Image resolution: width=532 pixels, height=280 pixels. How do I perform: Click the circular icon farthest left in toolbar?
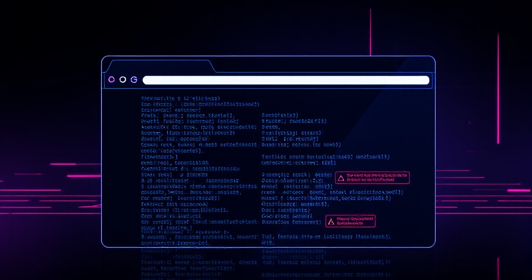click(112, 80)
